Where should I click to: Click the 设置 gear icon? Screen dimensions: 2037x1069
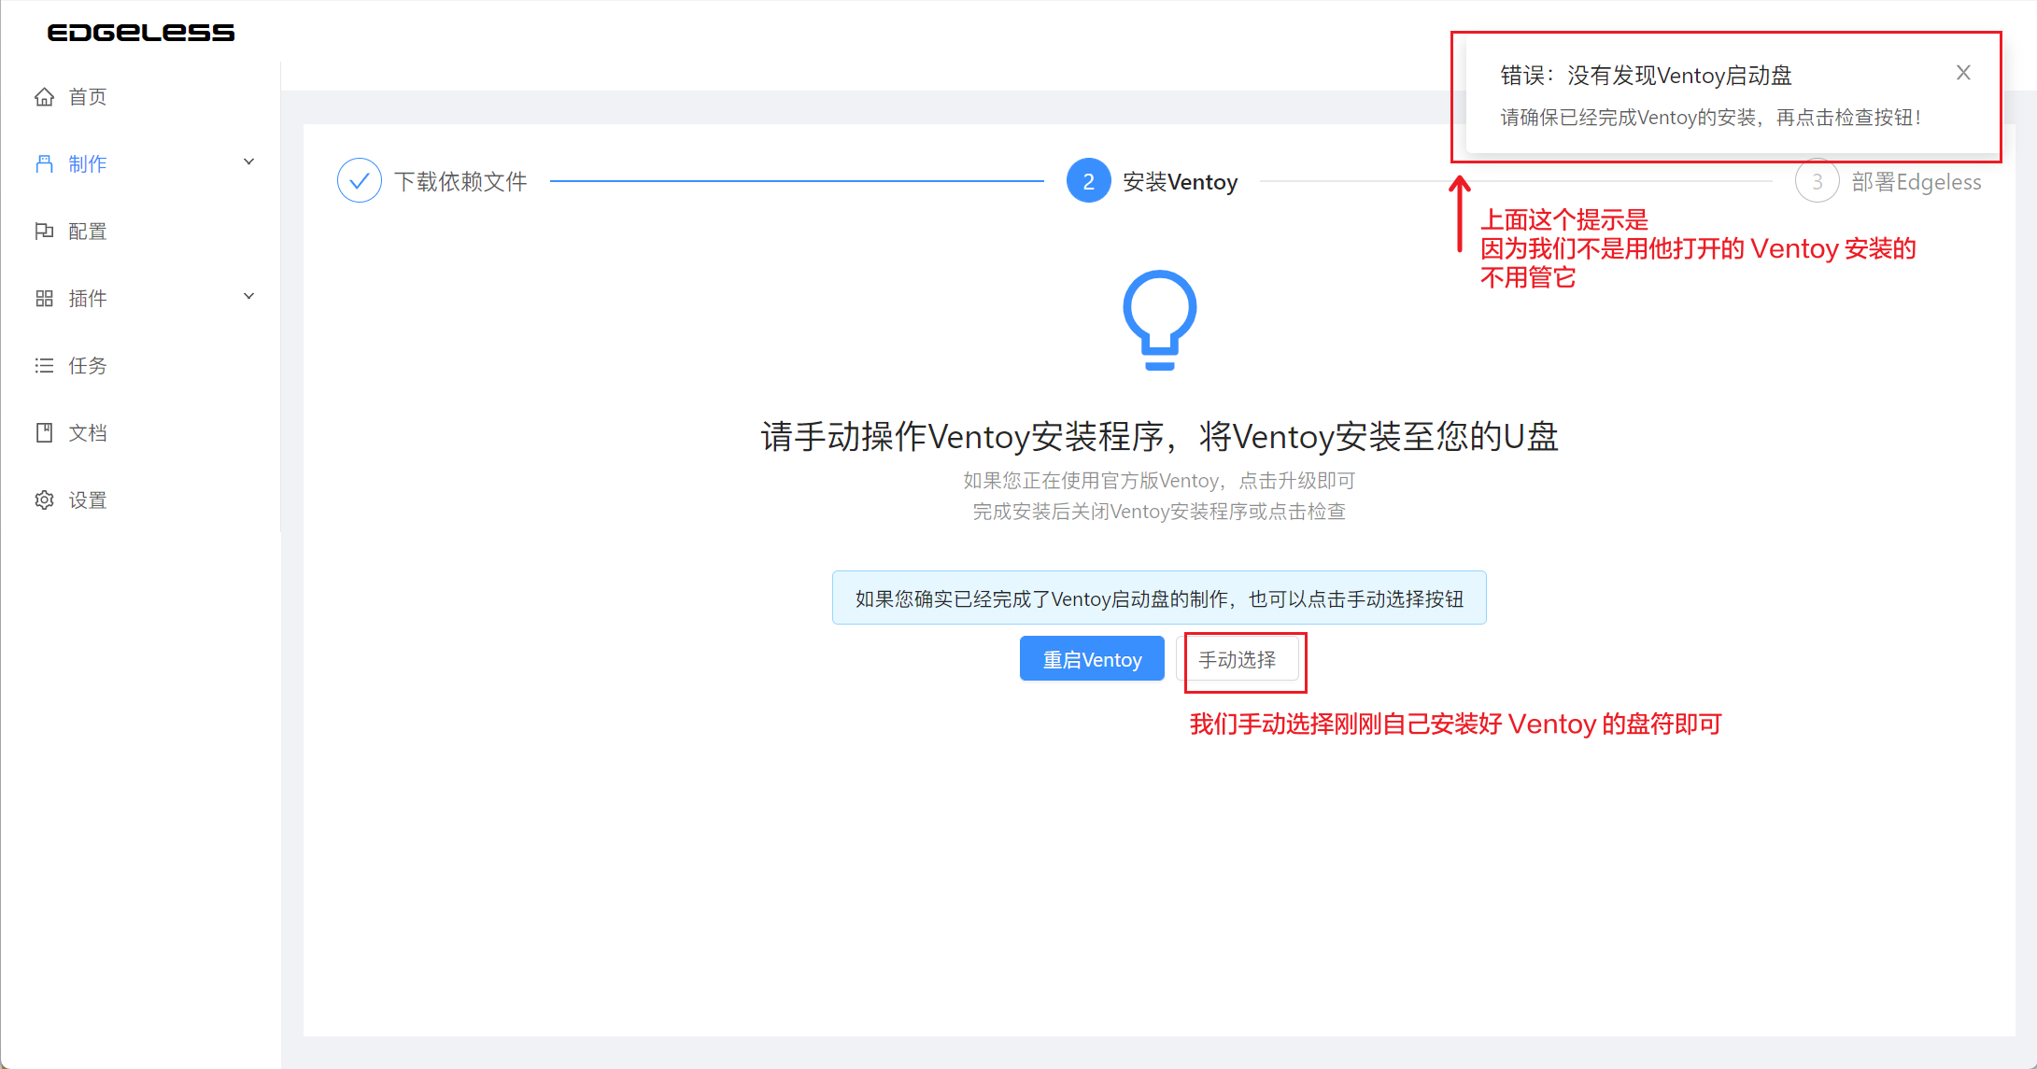(x=44, y=500)
